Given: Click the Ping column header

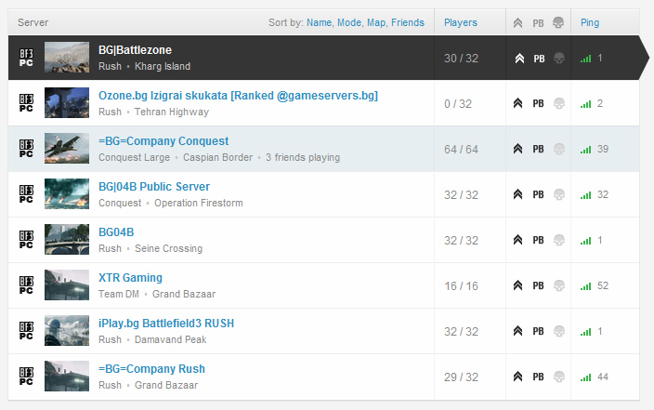Looking at the screenshot, I should coord(590,22).
